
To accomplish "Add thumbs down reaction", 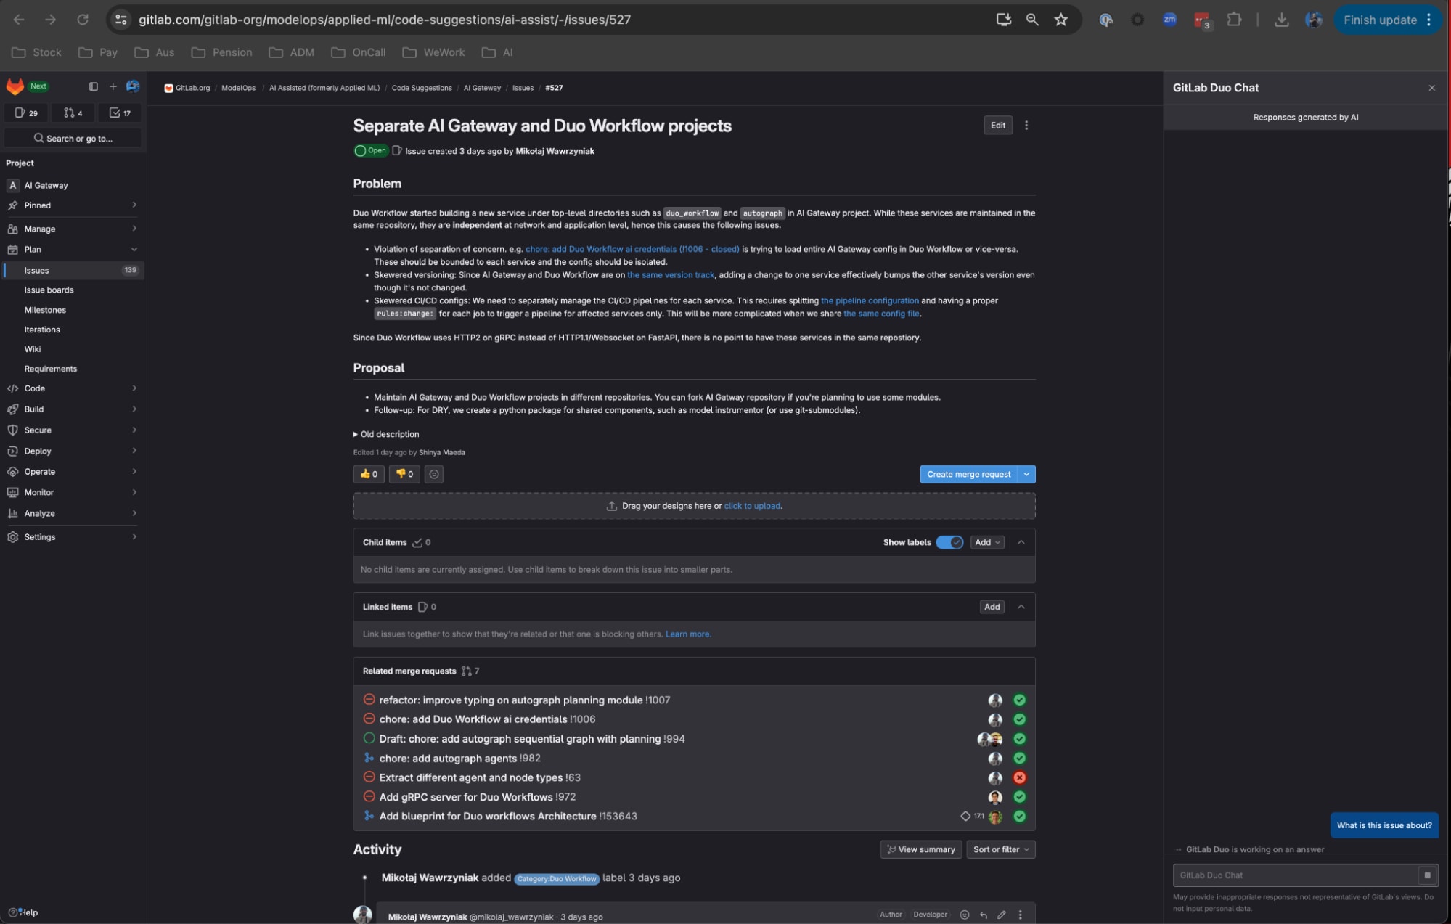I will (x=404, y=474).
